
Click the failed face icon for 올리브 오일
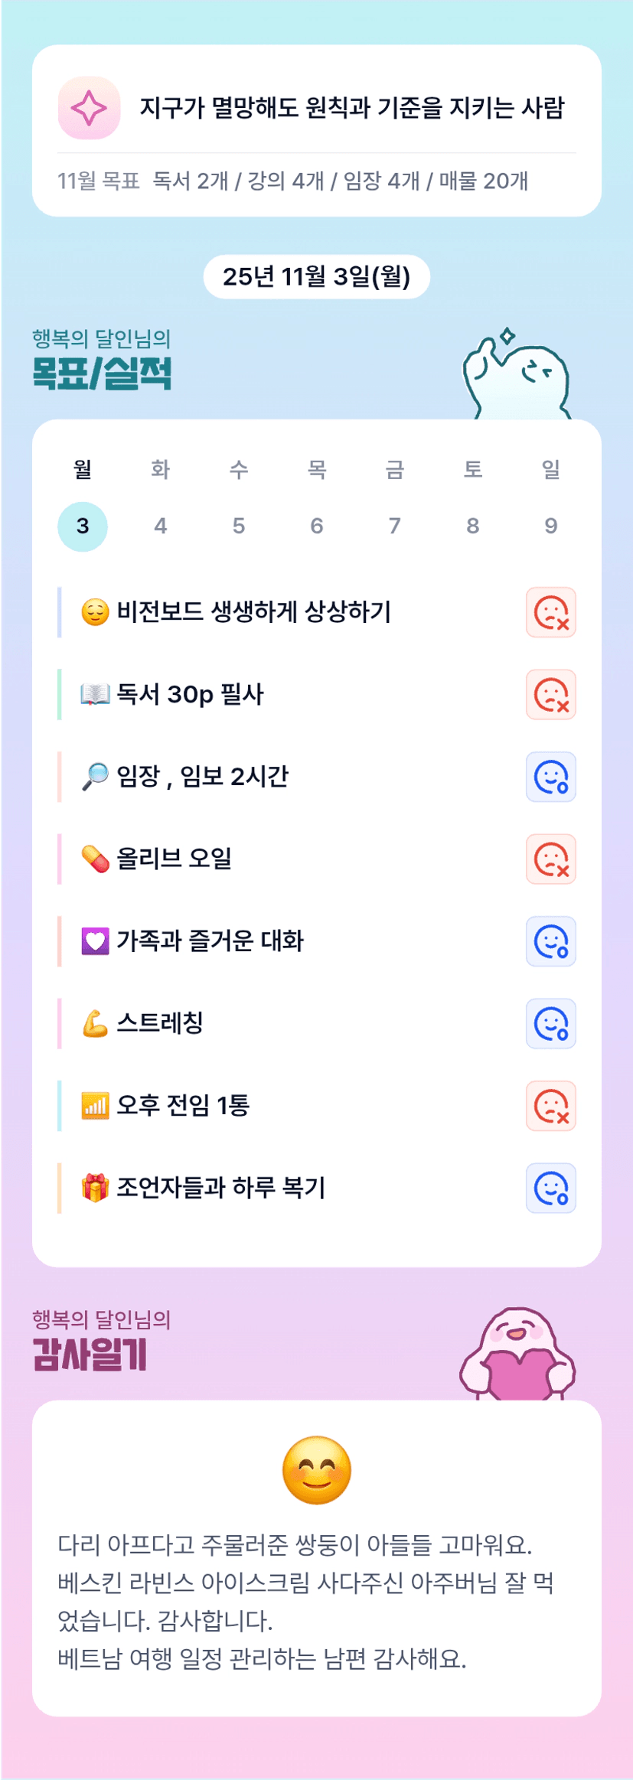pos(550,859)
